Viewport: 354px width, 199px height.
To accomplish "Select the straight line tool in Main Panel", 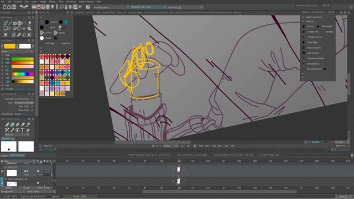I will [x=10, y=23].
